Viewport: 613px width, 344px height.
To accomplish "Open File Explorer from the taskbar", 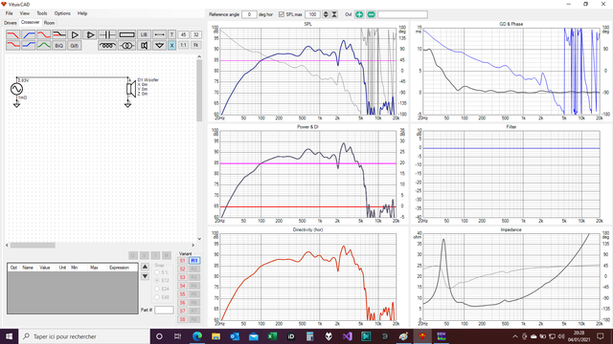I will [x=216, y=336].
